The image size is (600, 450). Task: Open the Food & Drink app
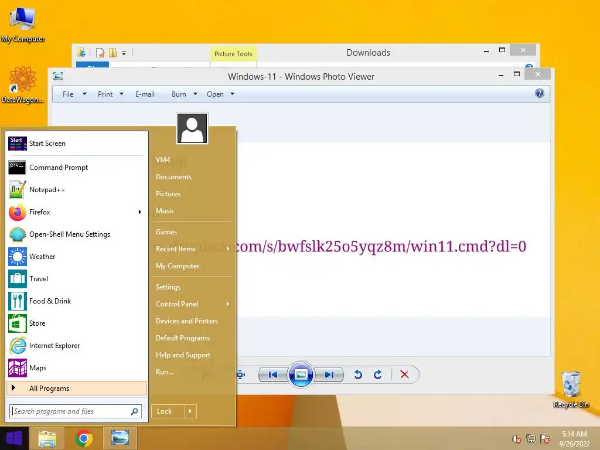(x=77, y=301)
